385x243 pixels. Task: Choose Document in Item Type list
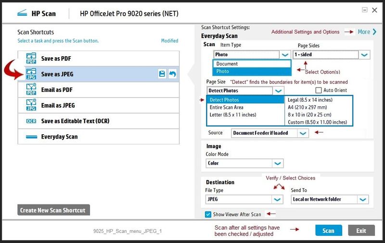click(252, 64)
